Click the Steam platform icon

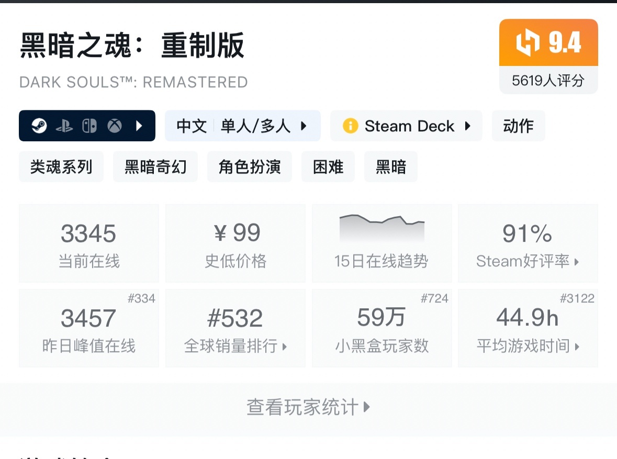40,126
